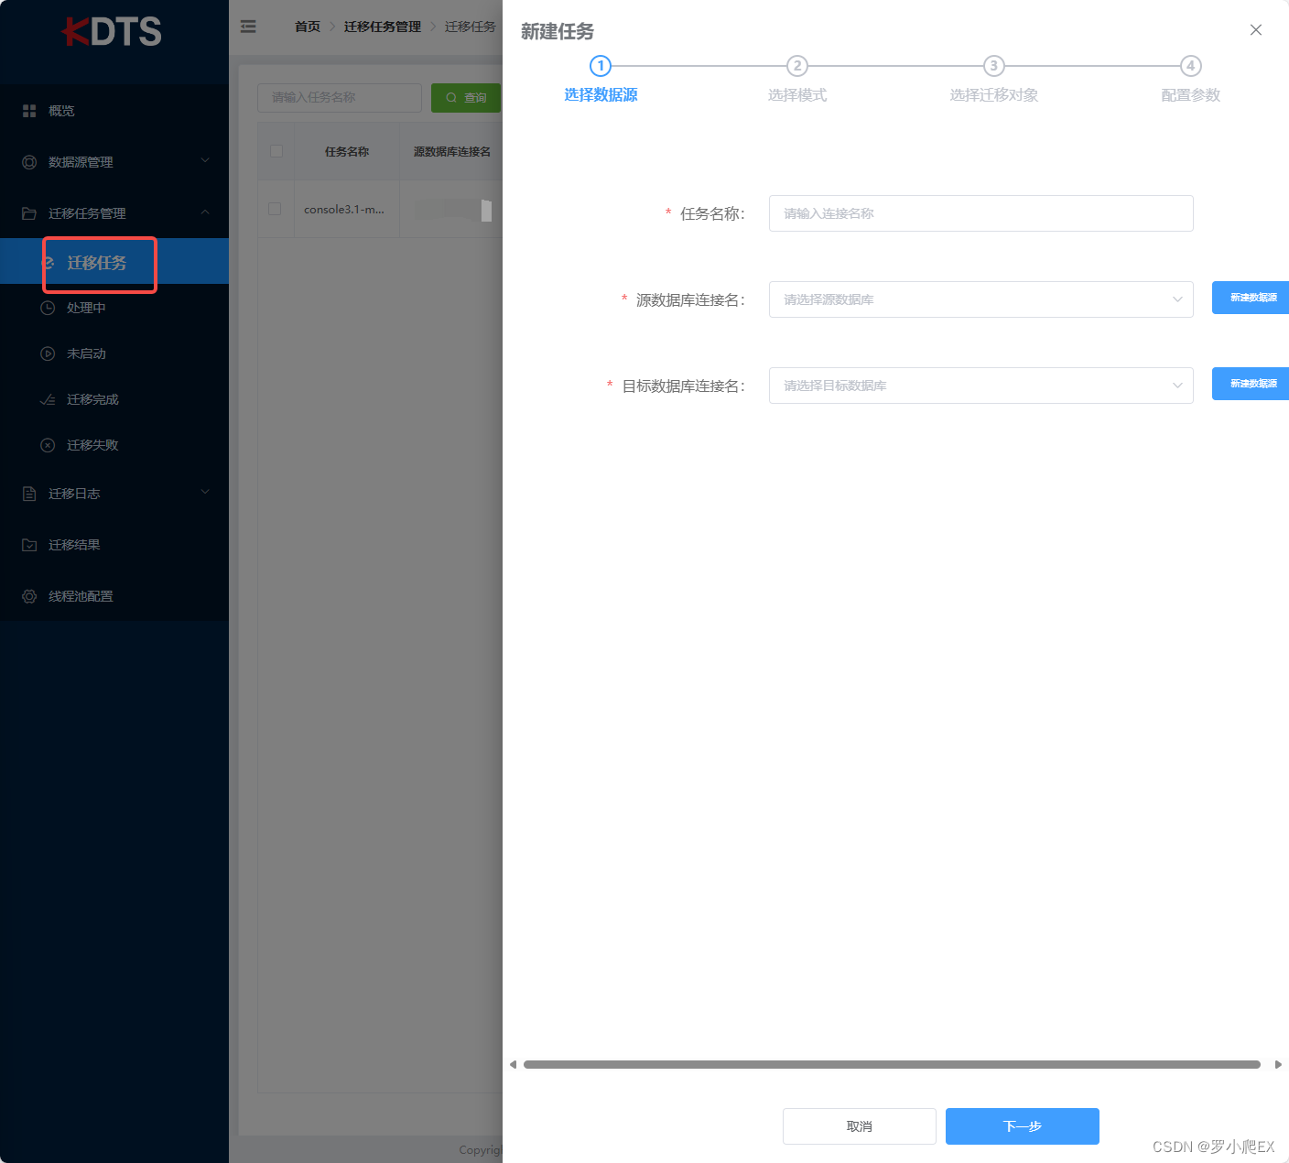
Task: Click the 概览 grid icon
Action: tap(29, 111)
